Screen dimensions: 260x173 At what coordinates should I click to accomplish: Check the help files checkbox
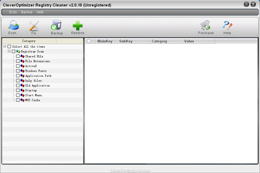pos(18,81)
